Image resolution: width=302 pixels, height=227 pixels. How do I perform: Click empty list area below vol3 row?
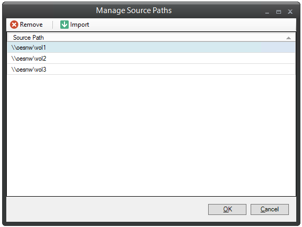[x=151, y=135]
